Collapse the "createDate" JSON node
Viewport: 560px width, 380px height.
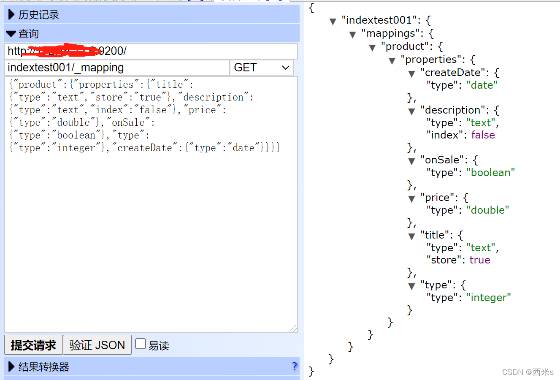(x=412, y=74)
